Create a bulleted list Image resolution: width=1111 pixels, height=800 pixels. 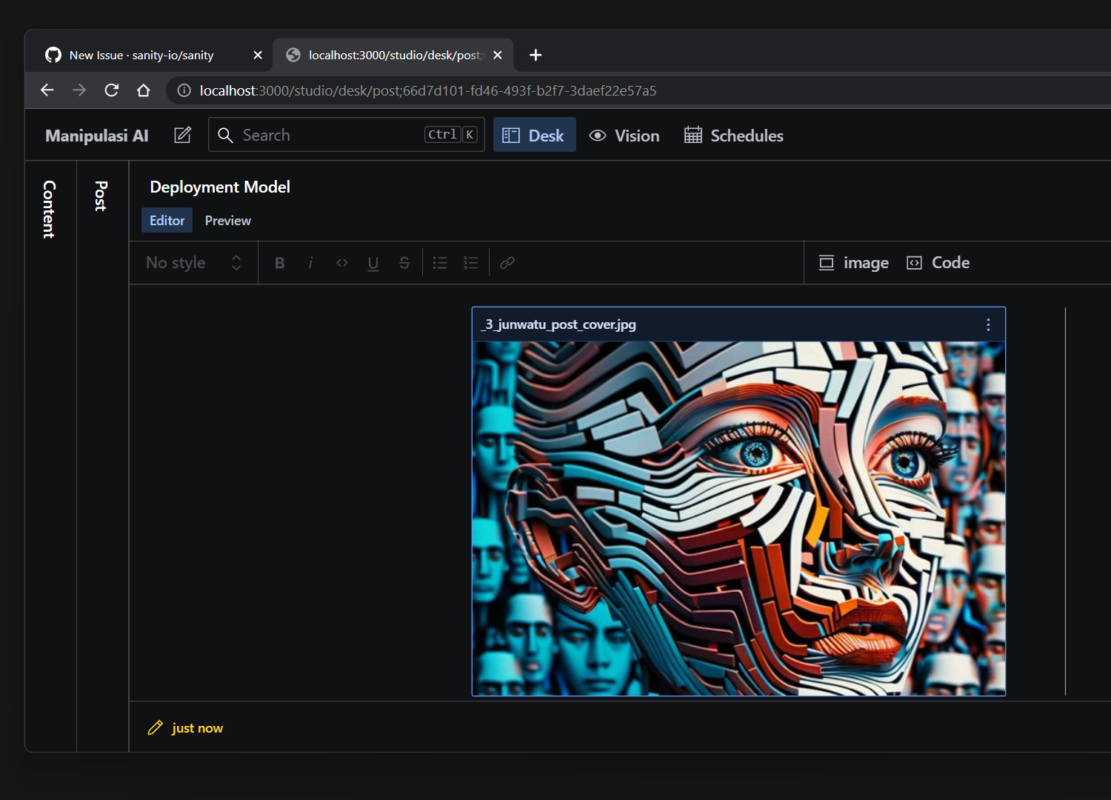click(439, 262)
